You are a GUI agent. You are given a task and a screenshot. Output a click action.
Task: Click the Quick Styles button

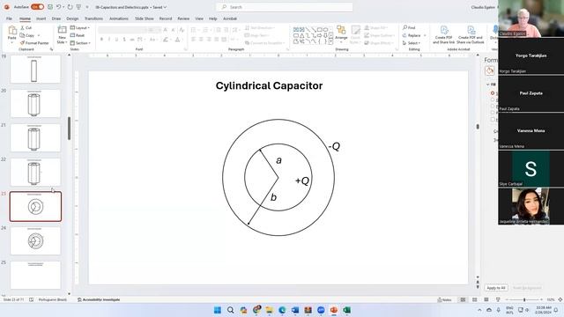pyautogui.click(x=355, y=34)
